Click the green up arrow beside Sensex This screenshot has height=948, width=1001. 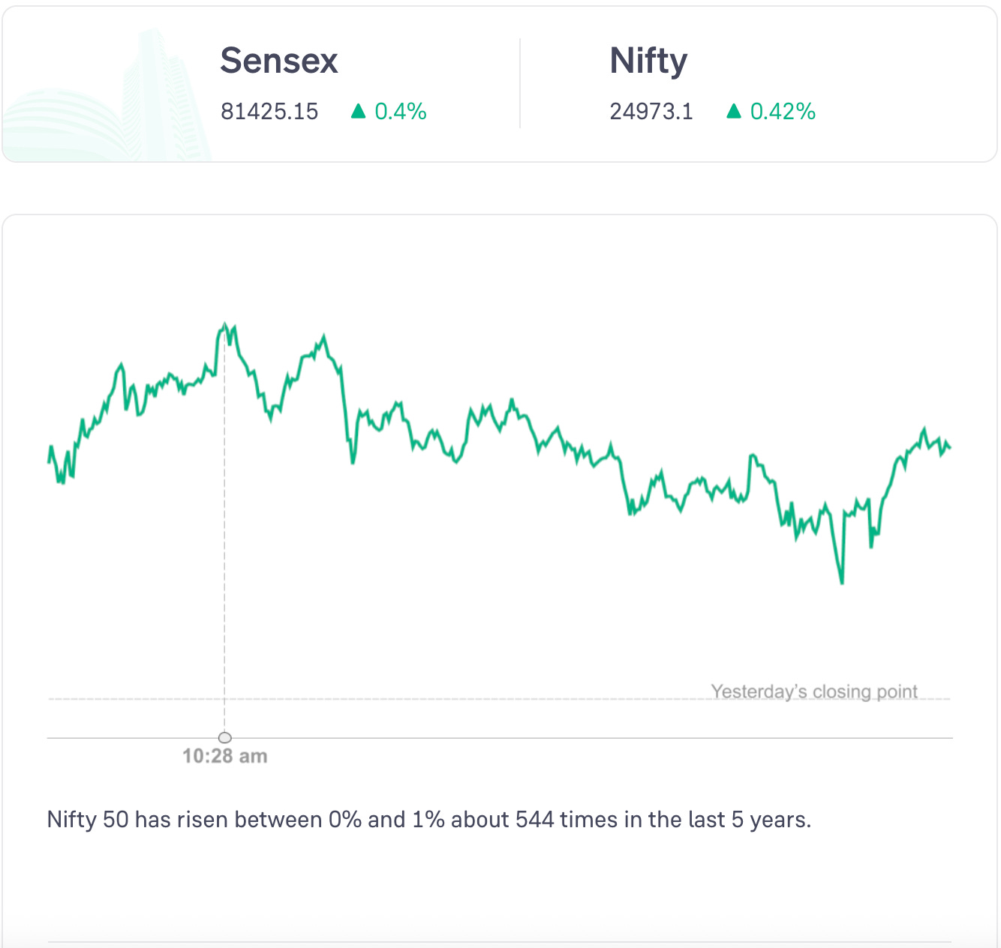tap(359, 112)
